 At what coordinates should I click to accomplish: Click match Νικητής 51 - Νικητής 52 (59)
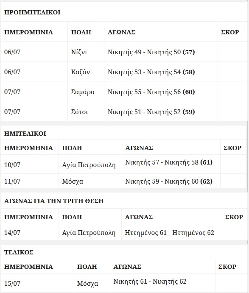151,112
